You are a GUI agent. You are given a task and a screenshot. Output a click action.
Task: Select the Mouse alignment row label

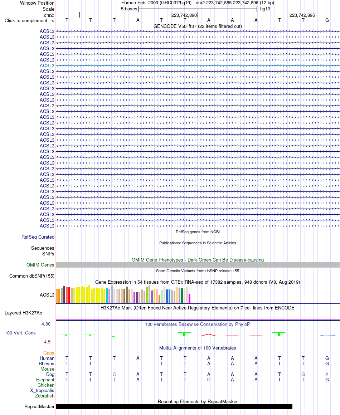click(47, 369)
